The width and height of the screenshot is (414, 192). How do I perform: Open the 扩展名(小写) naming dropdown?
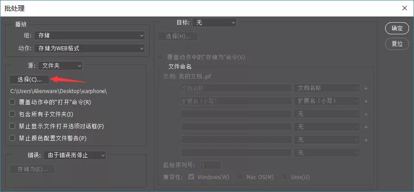tap(327, 101)
